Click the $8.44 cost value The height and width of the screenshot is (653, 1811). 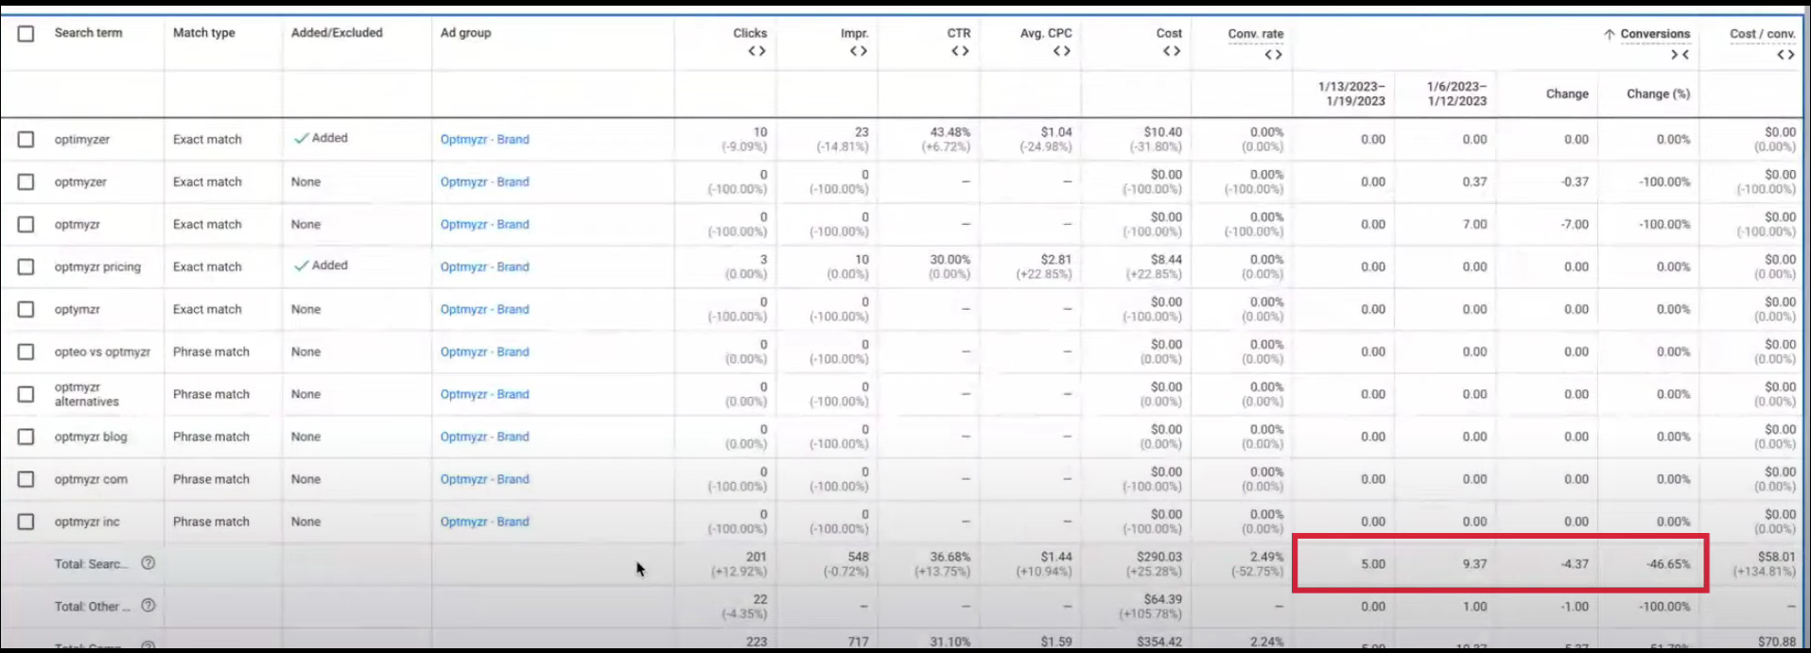[x=1166, y=260]
